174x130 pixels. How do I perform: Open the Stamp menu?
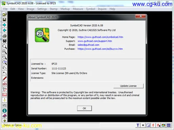(54, 9)
